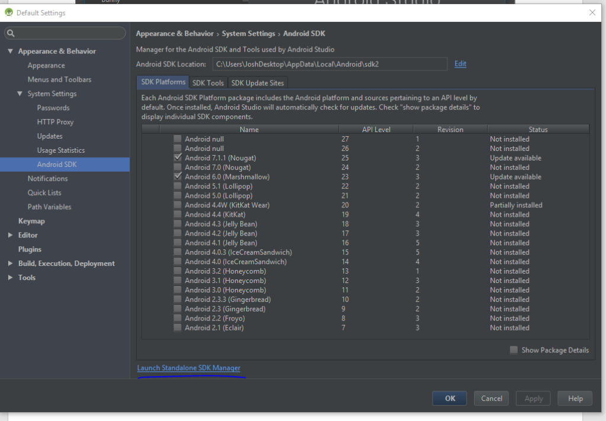The width and height of the screenshot is (606, 421).
Task: Select the API 26 Android null row
Action: coord(365,148)
